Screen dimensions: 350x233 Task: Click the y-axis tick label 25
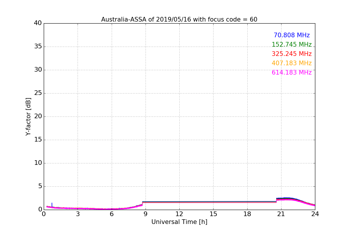38,93
